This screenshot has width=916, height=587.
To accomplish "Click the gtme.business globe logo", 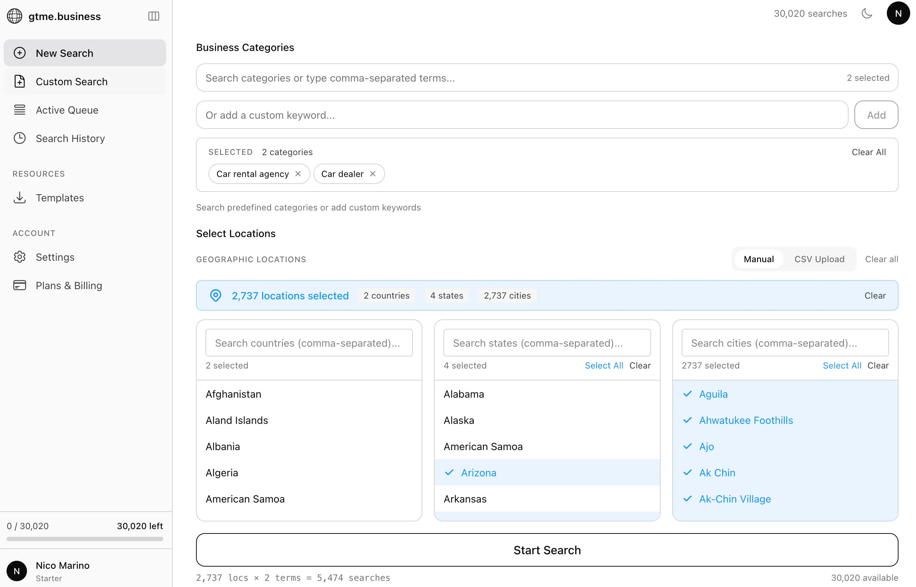I will (x=15, y=16).
